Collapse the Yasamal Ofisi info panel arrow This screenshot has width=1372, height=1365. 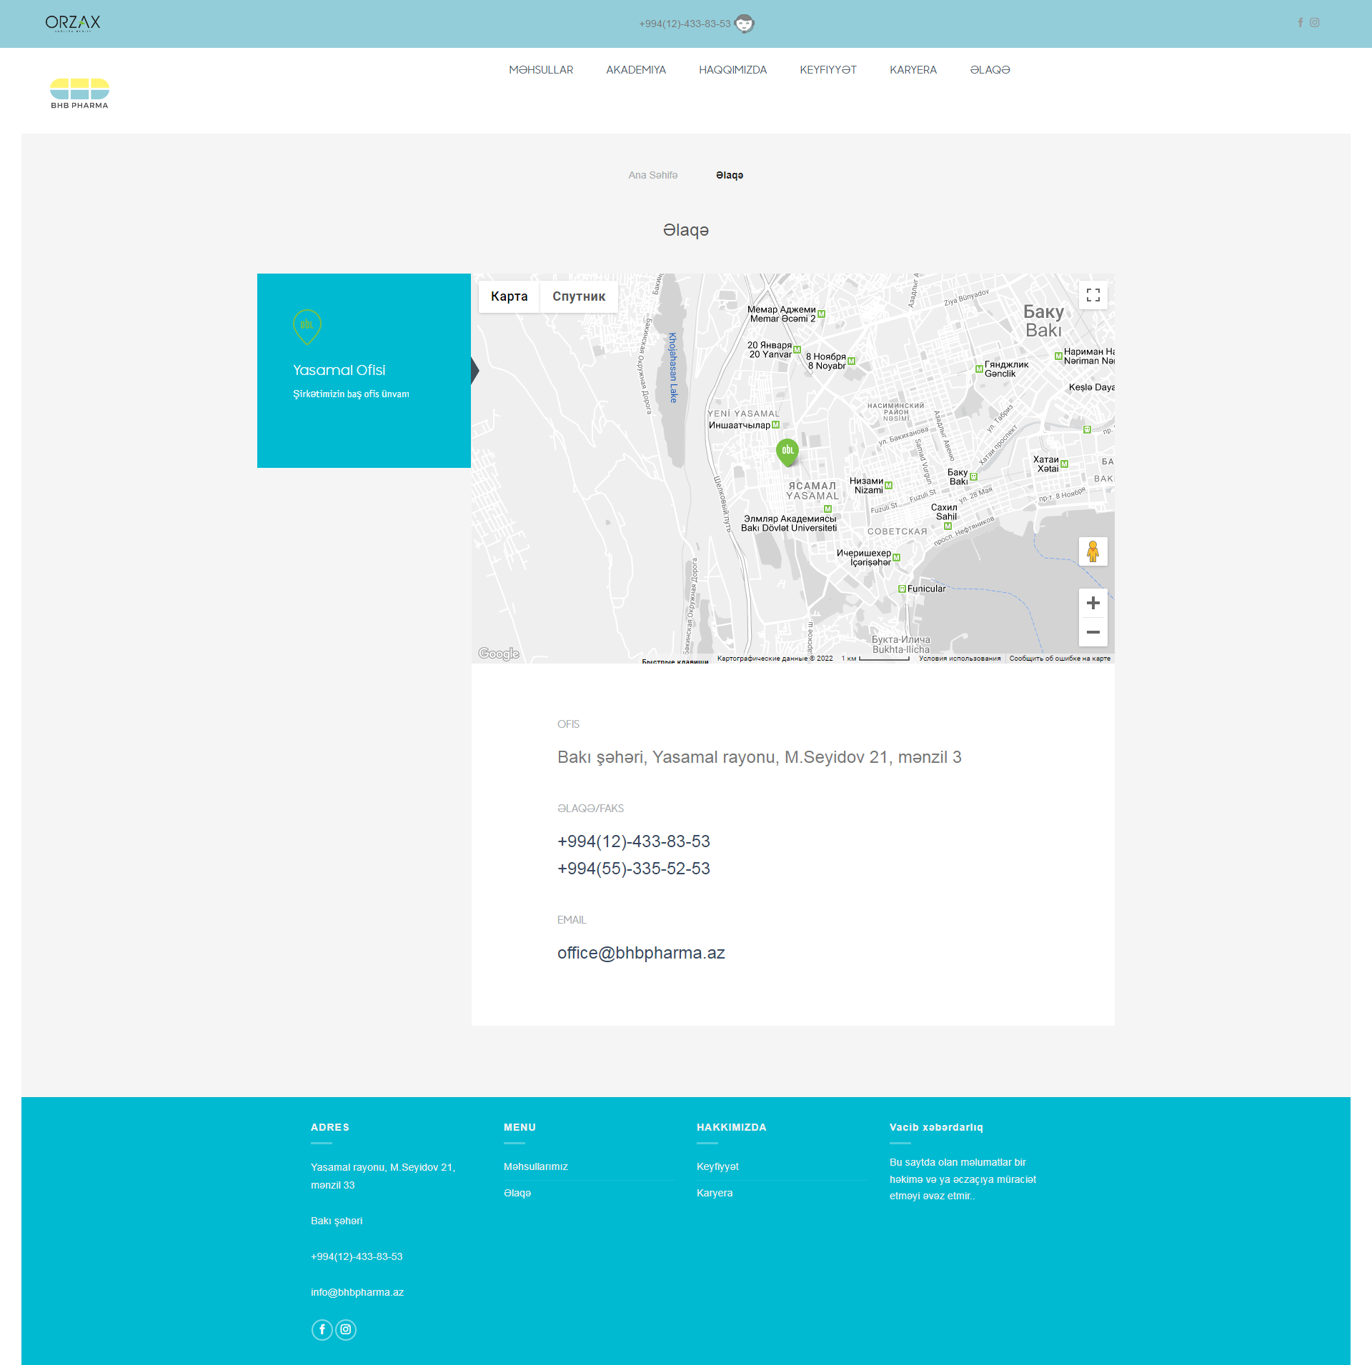tap(475, 371)
